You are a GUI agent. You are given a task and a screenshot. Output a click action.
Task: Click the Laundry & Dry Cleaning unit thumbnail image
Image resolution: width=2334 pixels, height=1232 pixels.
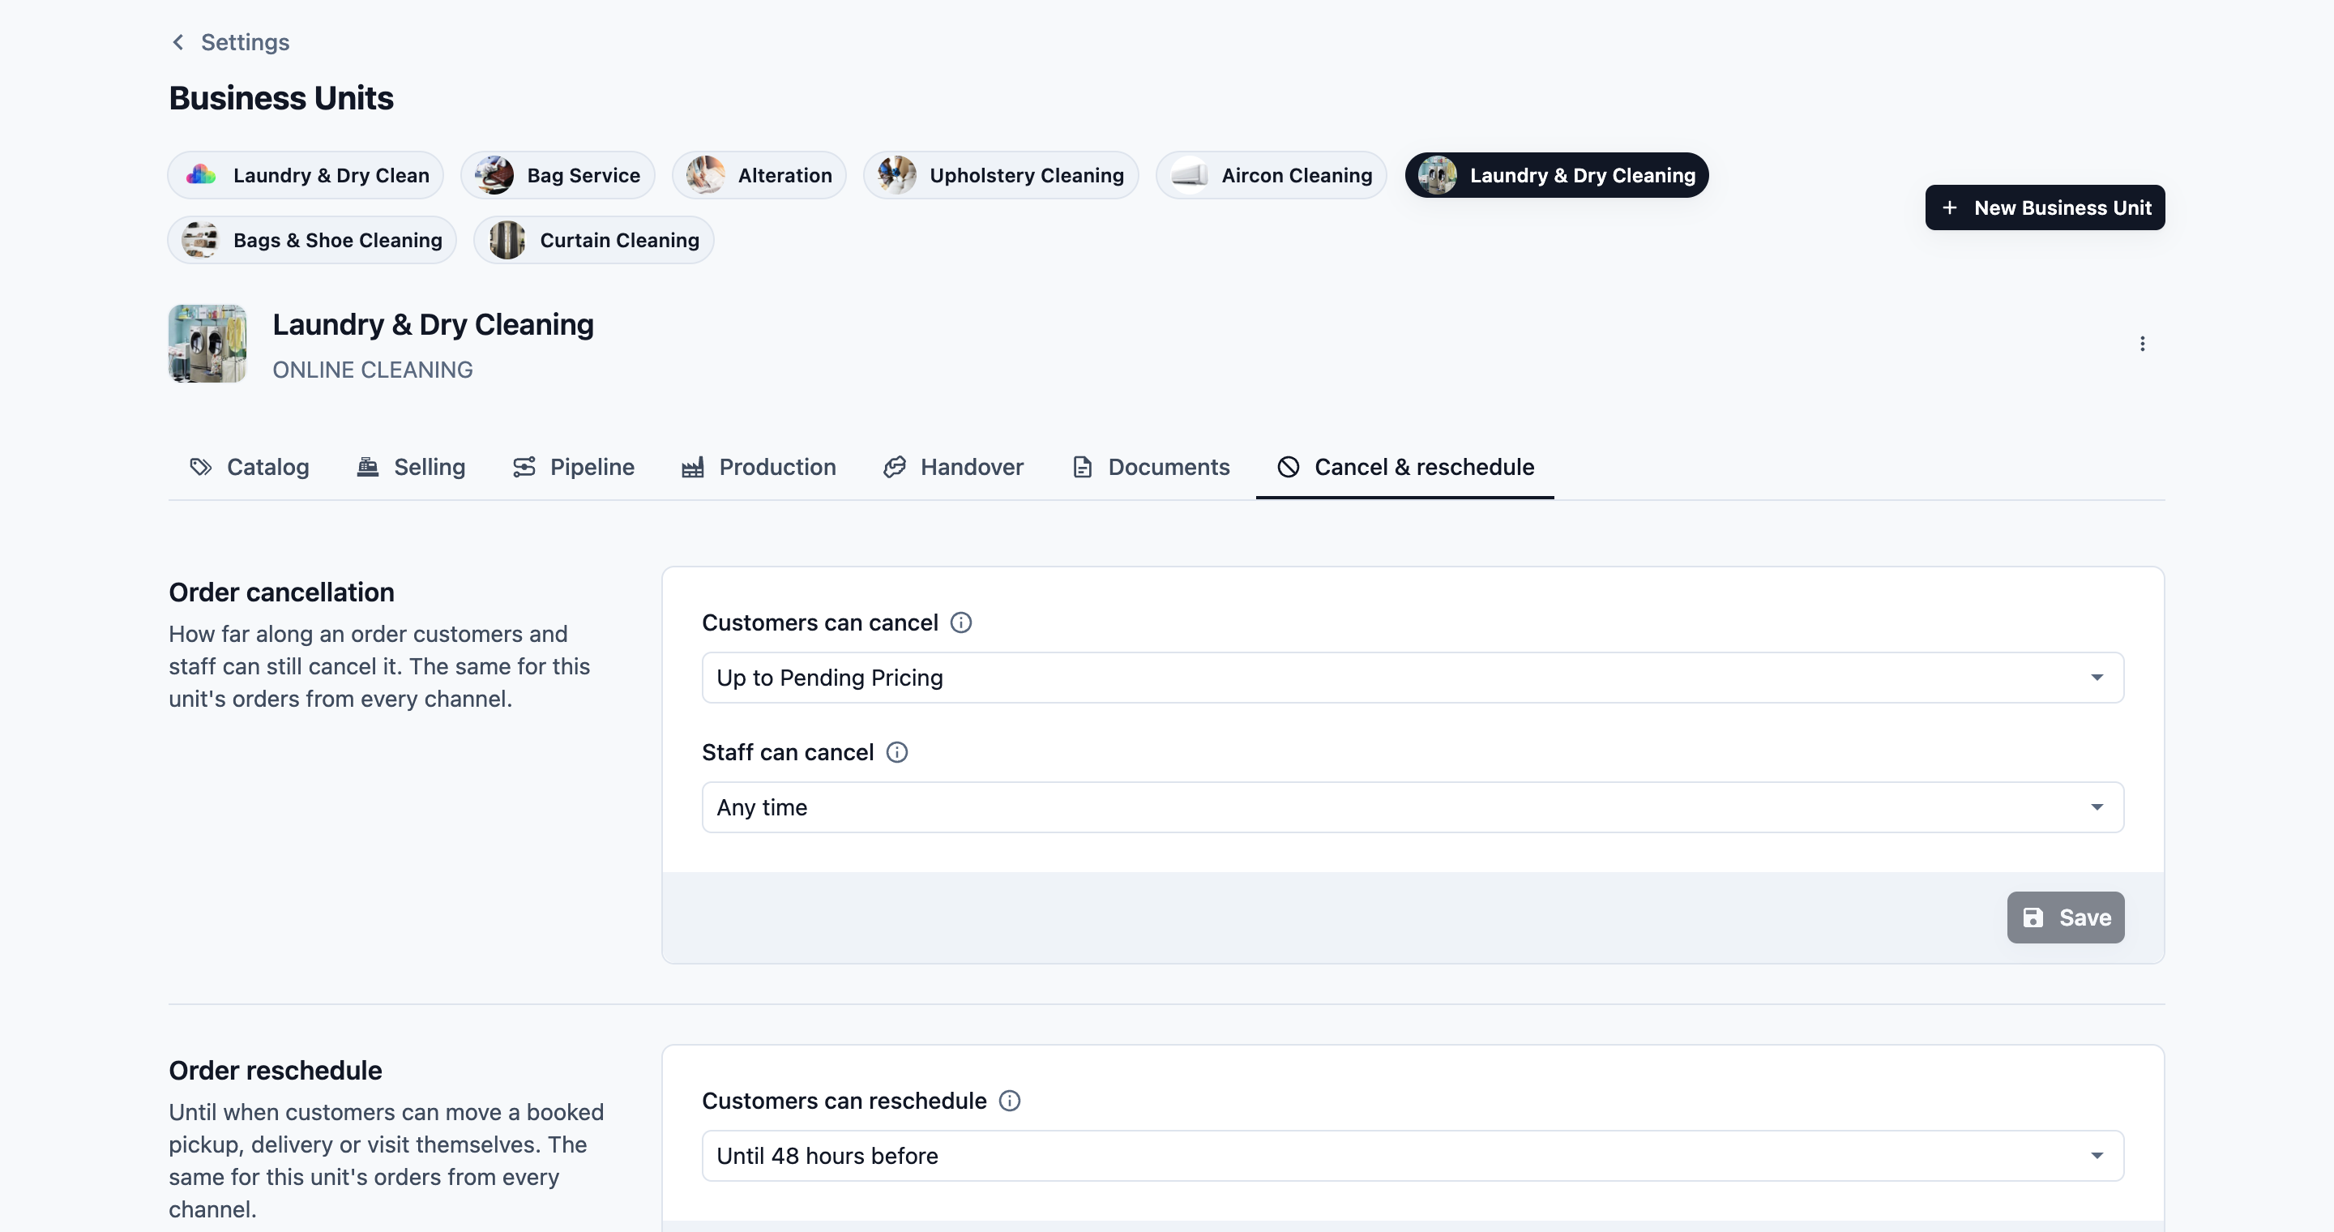207,344
